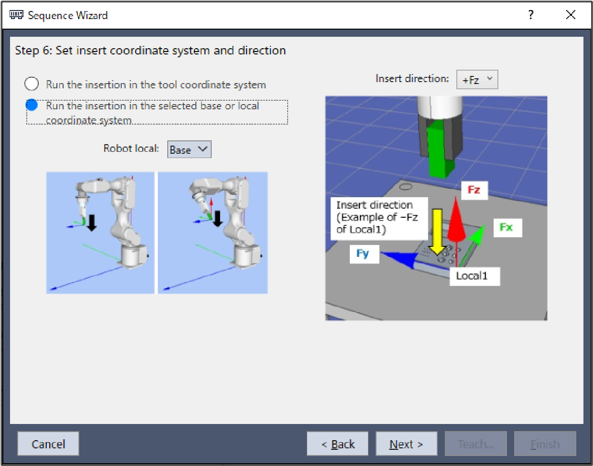Click the blue Fy axis arrow

400,259
